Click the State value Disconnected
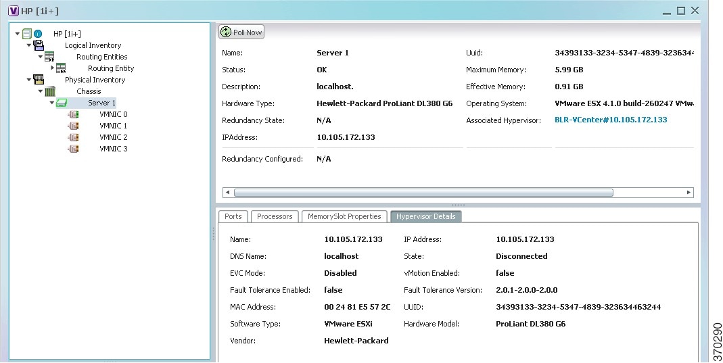Viewport: 723px width, 363px height. 521,256
